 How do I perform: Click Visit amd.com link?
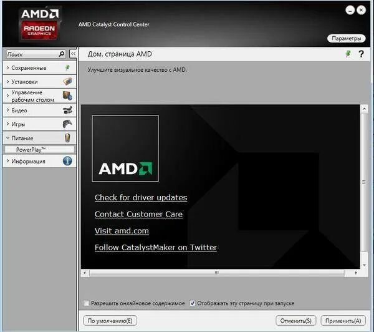coord(122,231)
